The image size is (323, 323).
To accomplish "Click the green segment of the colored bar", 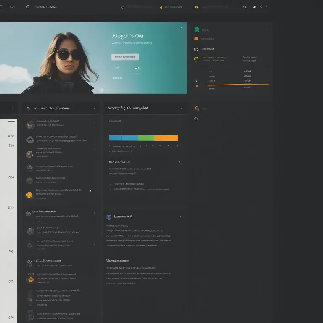I will pos(146,138).
